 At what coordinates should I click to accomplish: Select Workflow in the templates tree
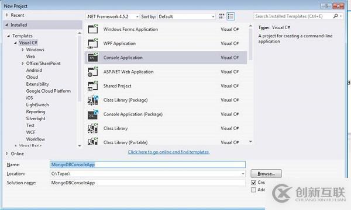click(x=35, y=139)
